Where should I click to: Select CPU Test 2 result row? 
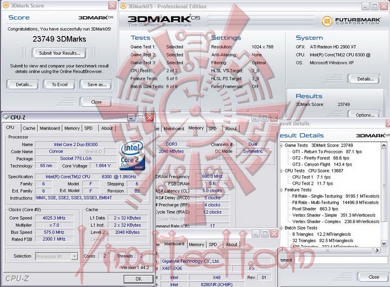312,184
